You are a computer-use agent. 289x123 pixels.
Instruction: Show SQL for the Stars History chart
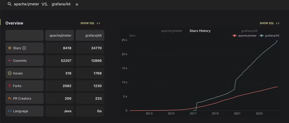pyautogui.click(x=270, y=23)
